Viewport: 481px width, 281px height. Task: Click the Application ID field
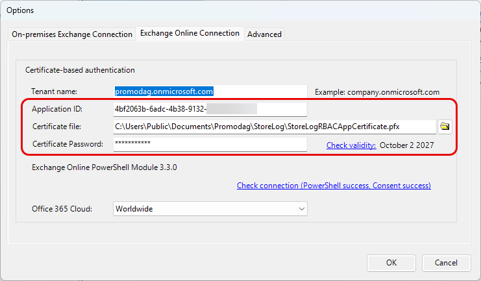(x=210, y=109)
